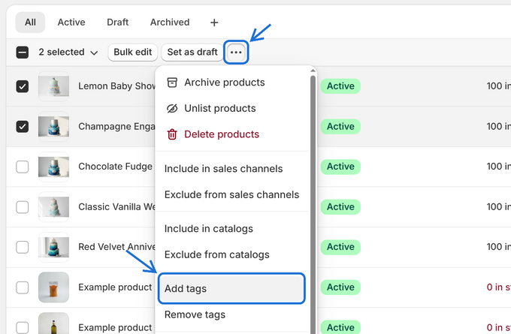Screen dimensions: 511x334
Task: Check the Chocolate Fudge product checkbox
Action: pyautogui.click(x=23, y=167)
